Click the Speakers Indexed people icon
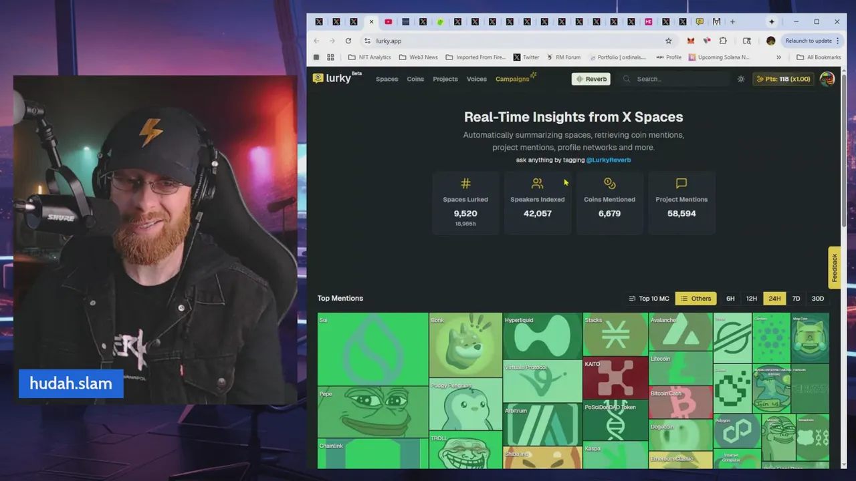856x481 pixels. [537, 183]
